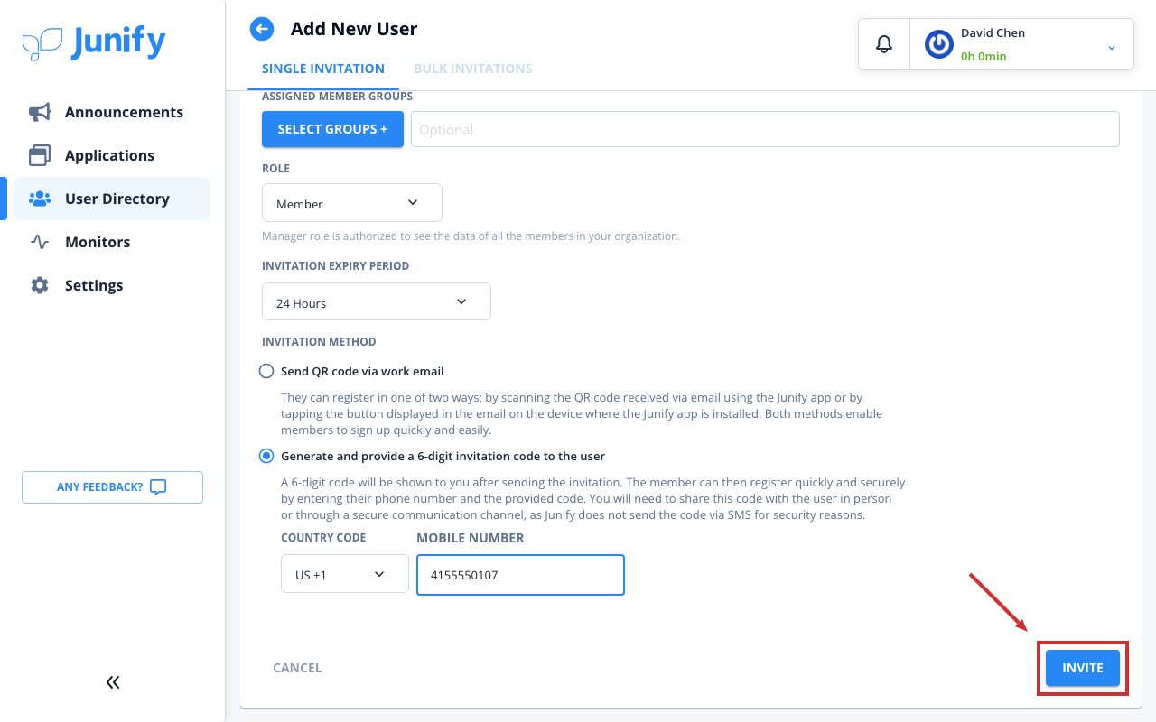This screenshot has width=1156, height=722.
Task: Click the Monitors pulse icon
Action: pyautogui.click(x=40, y=242)
